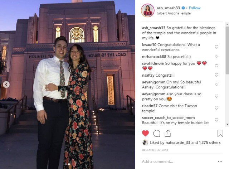The height and width of the screenshot is (169, 229).
Task: Click in the Add a comment field
Action: 178,161
